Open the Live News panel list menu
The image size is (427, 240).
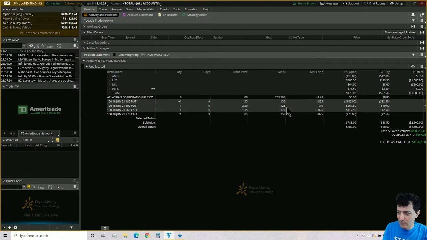pos(74,40)
